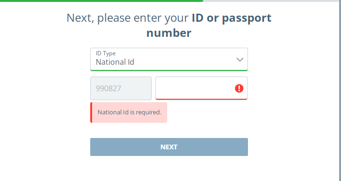The height and width of the screenshot is (181, 341).
Task: Click the vertical scrollbar at the window edge
Action: [x=340, y=91]
